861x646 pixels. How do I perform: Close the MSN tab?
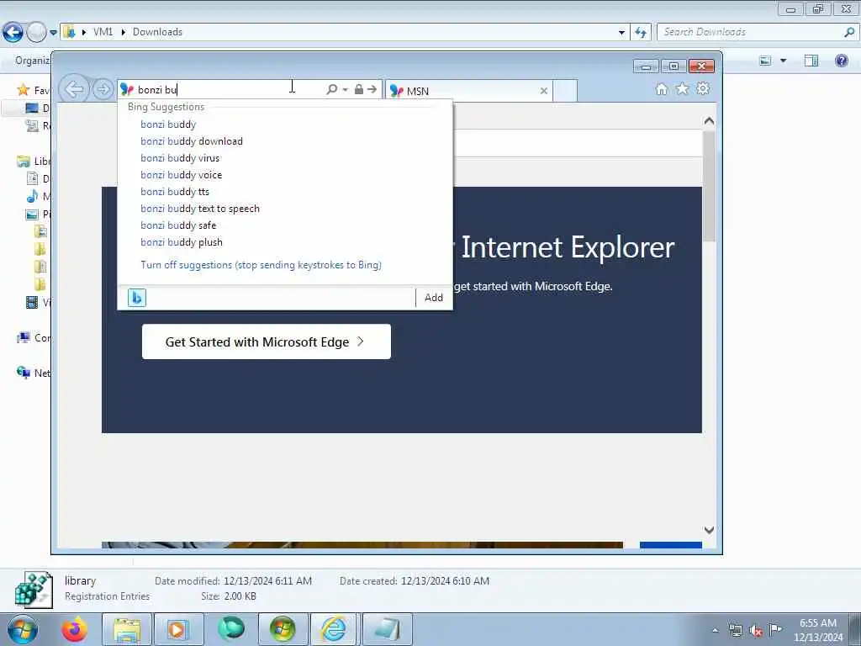click(x=544, y=91)
